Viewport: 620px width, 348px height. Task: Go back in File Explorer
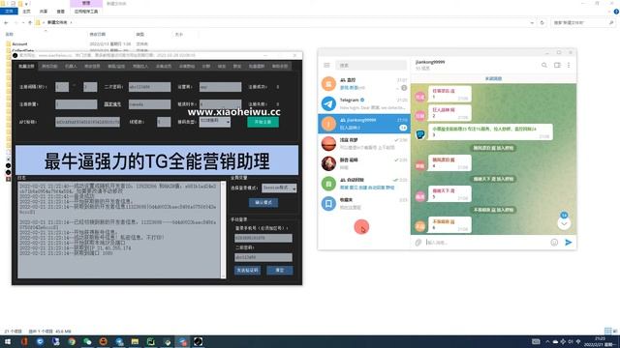pos(6,23)
